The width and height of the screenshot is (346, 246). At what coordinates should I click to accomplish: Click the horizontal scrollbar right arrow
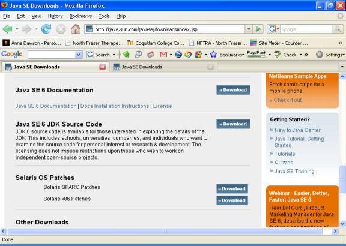[x=335, y=231]
